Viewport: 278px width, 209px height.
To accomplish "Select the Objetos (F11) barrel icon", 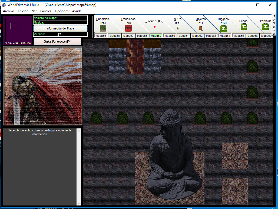I will (201, 29).
